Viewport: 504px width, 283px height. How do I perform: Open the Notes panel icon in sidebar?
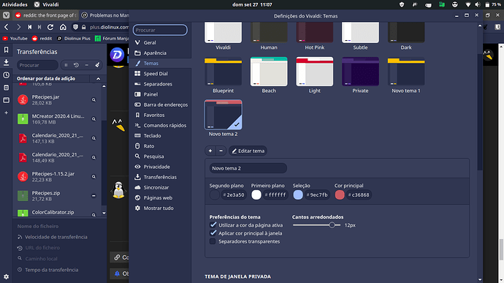[x=6, y=88]
